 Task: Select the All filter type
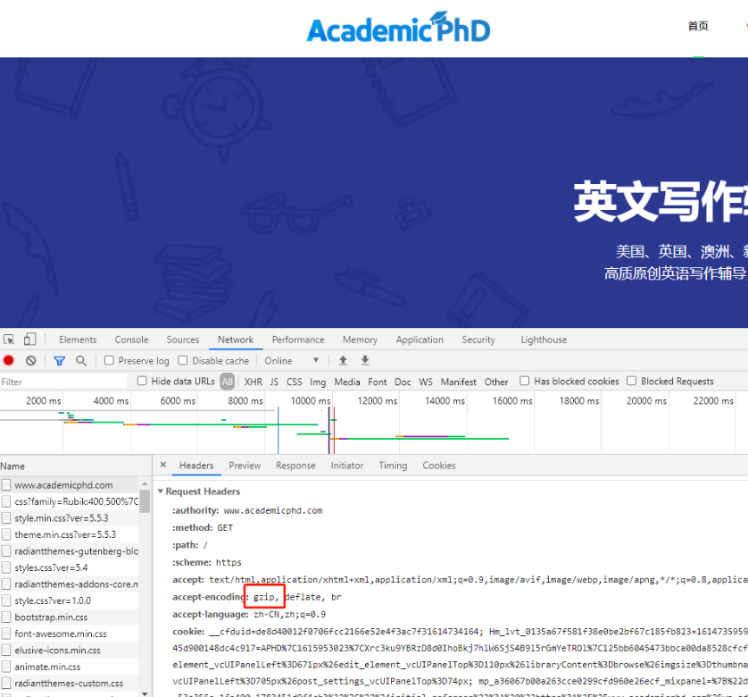(x=228, y=382)
